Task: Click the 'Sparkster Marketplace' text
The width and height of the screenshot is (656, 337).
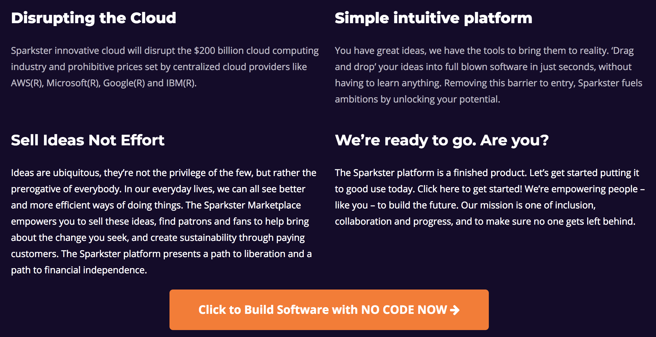Action: (x=253, y=205)
